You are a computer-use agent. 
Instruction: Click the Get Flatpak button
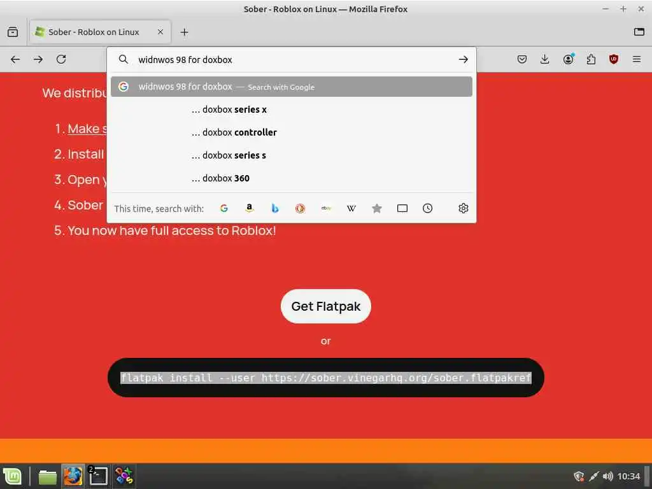pyautogui.click(x=325, y=306)
